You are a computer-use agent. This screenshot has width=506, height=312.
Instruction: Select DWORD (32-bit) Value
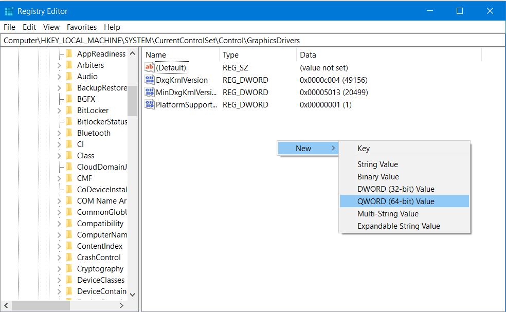coord(404,189)
